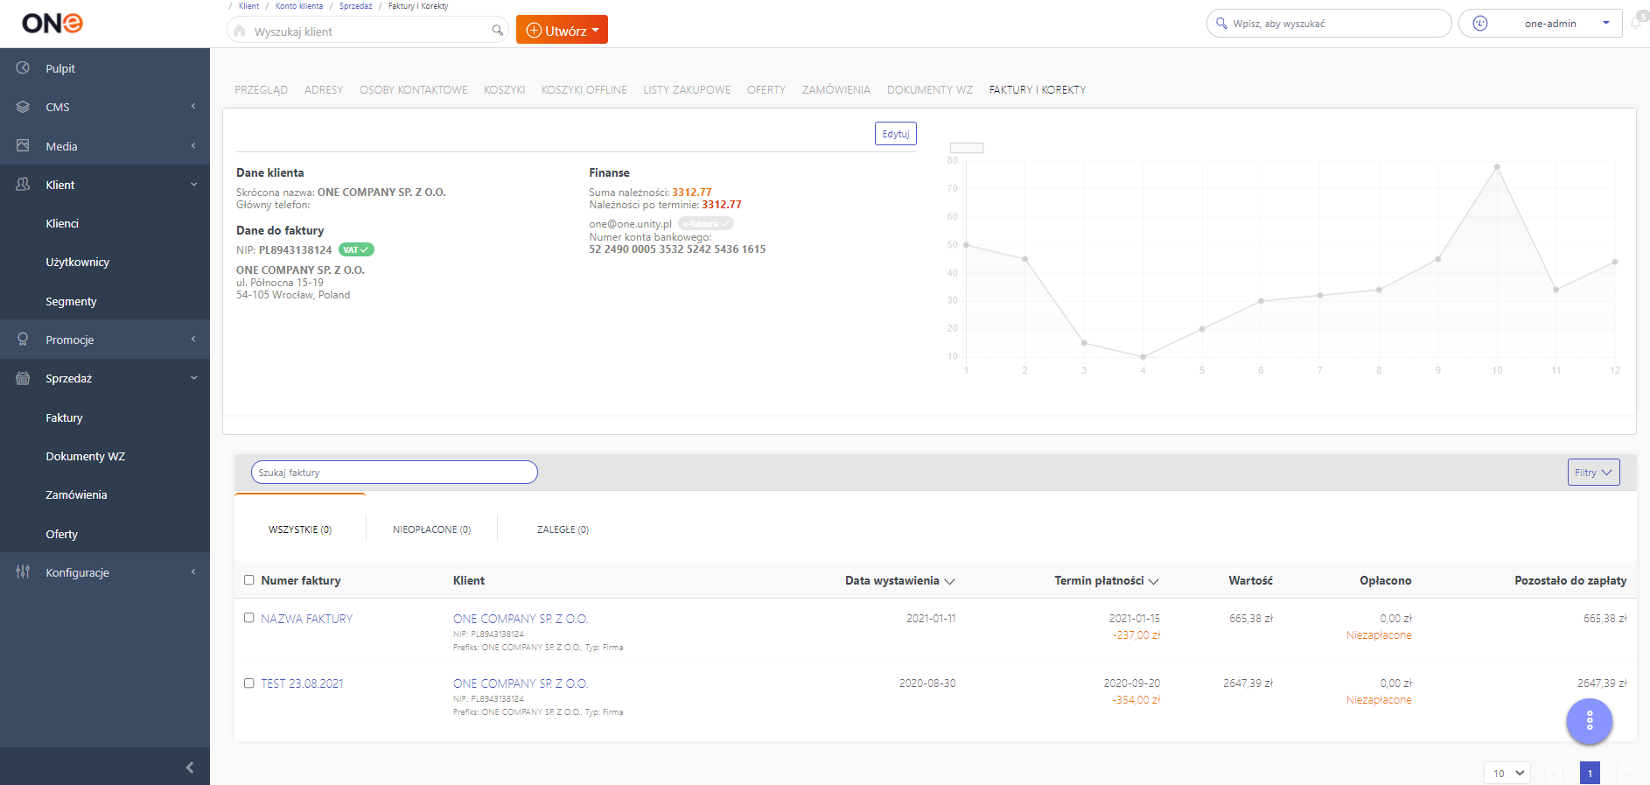Open the one-admin user dropdown

point(1541,24)
